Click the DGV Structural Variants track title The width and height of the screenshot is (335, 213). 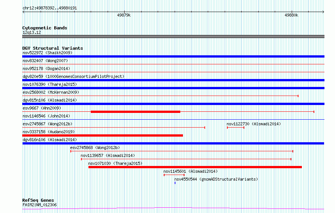coord(53,48)
